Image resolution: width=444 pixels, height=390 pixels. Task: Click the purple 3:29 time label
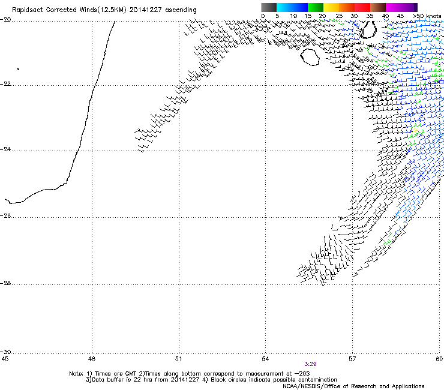pos(310,364)
